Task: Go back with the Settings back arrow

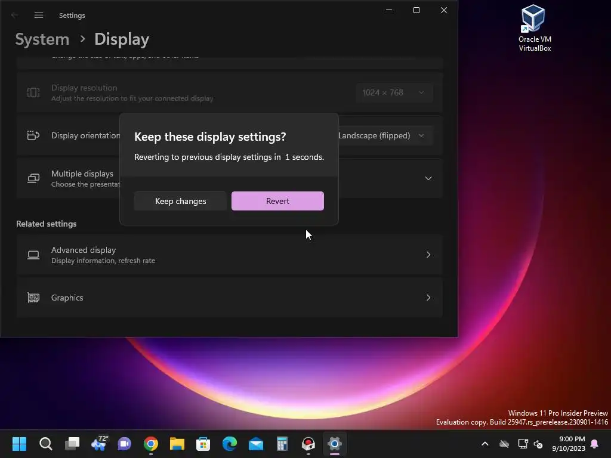Action: click(x=15, y=15)
